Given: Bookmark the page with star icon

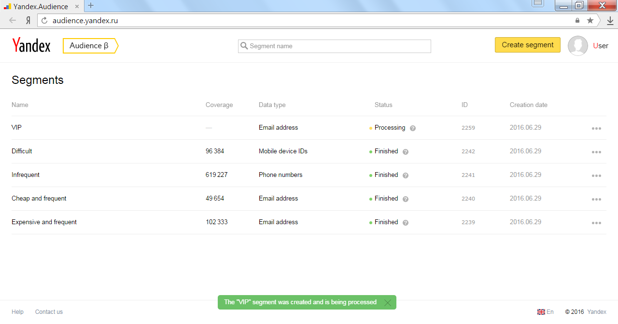Looking at the screenshot, I should click(590, 21).
